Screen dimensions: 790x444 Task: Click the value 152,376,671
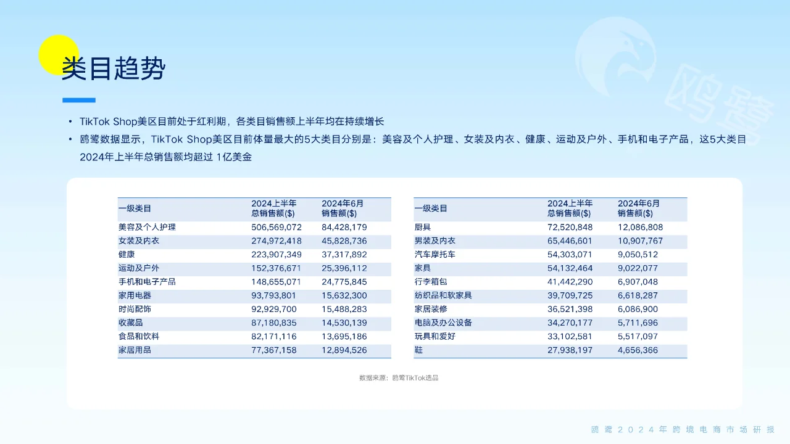click(x=276, y=268)
